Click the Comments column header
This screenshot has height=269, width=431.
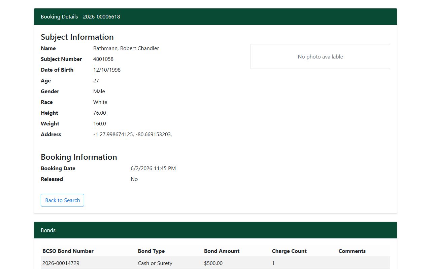pyautogui.click(x=352, y=251)
